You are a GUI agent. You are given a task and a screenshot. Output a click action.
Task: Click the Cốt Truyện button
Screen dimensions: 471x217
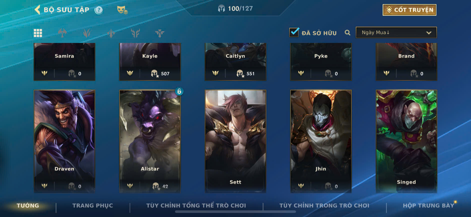tap(409, 10)
